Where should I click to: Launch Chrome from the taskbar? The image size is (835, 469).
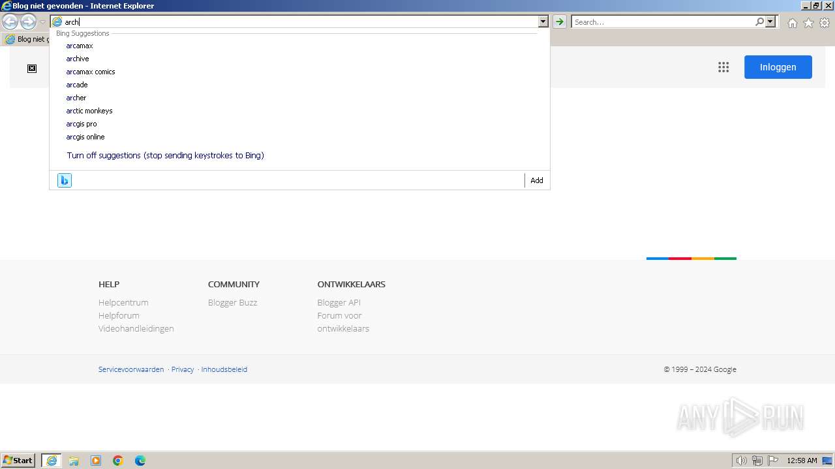118,461
